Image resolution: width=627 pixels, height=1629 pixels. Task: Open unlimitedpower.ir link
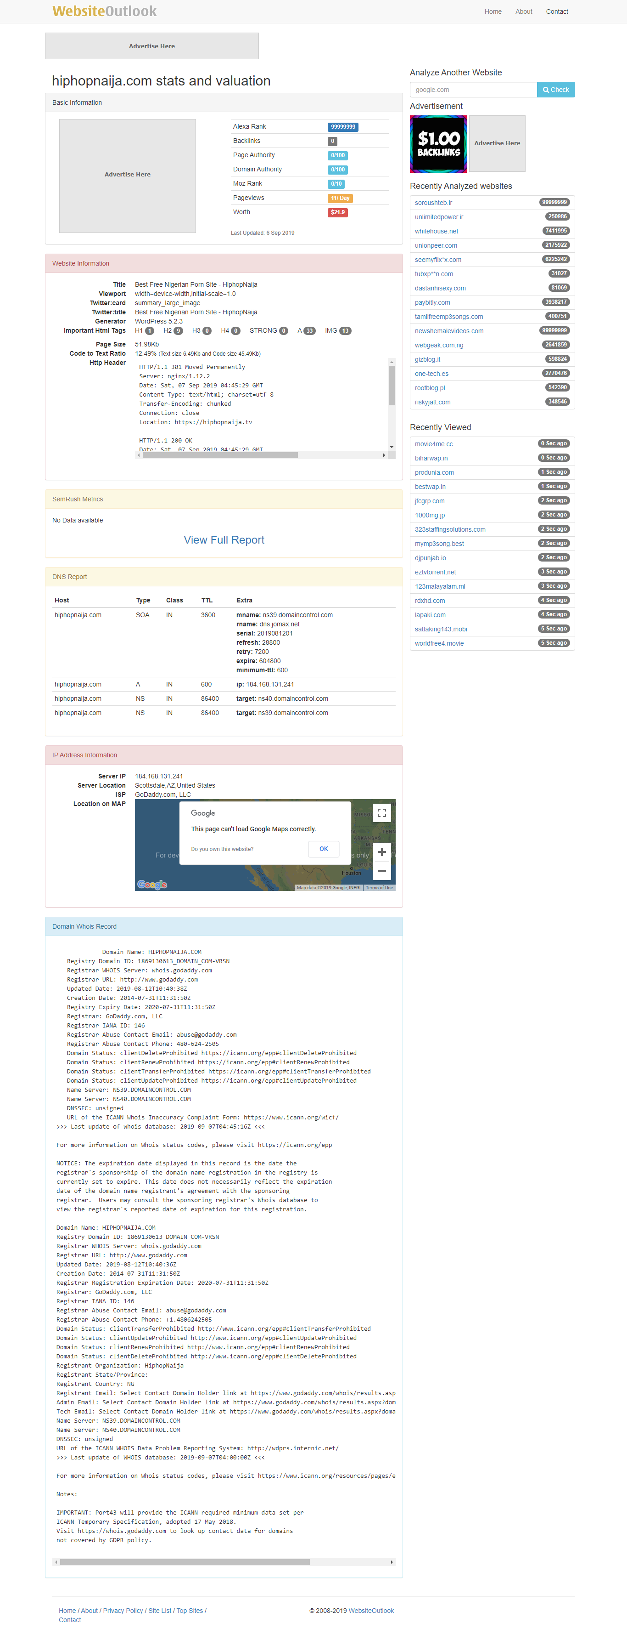pyautogui.click(x=439, y=217)
